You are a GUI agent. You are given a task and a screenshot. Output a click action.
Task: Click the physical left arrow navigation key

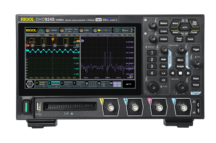(172, 73)
